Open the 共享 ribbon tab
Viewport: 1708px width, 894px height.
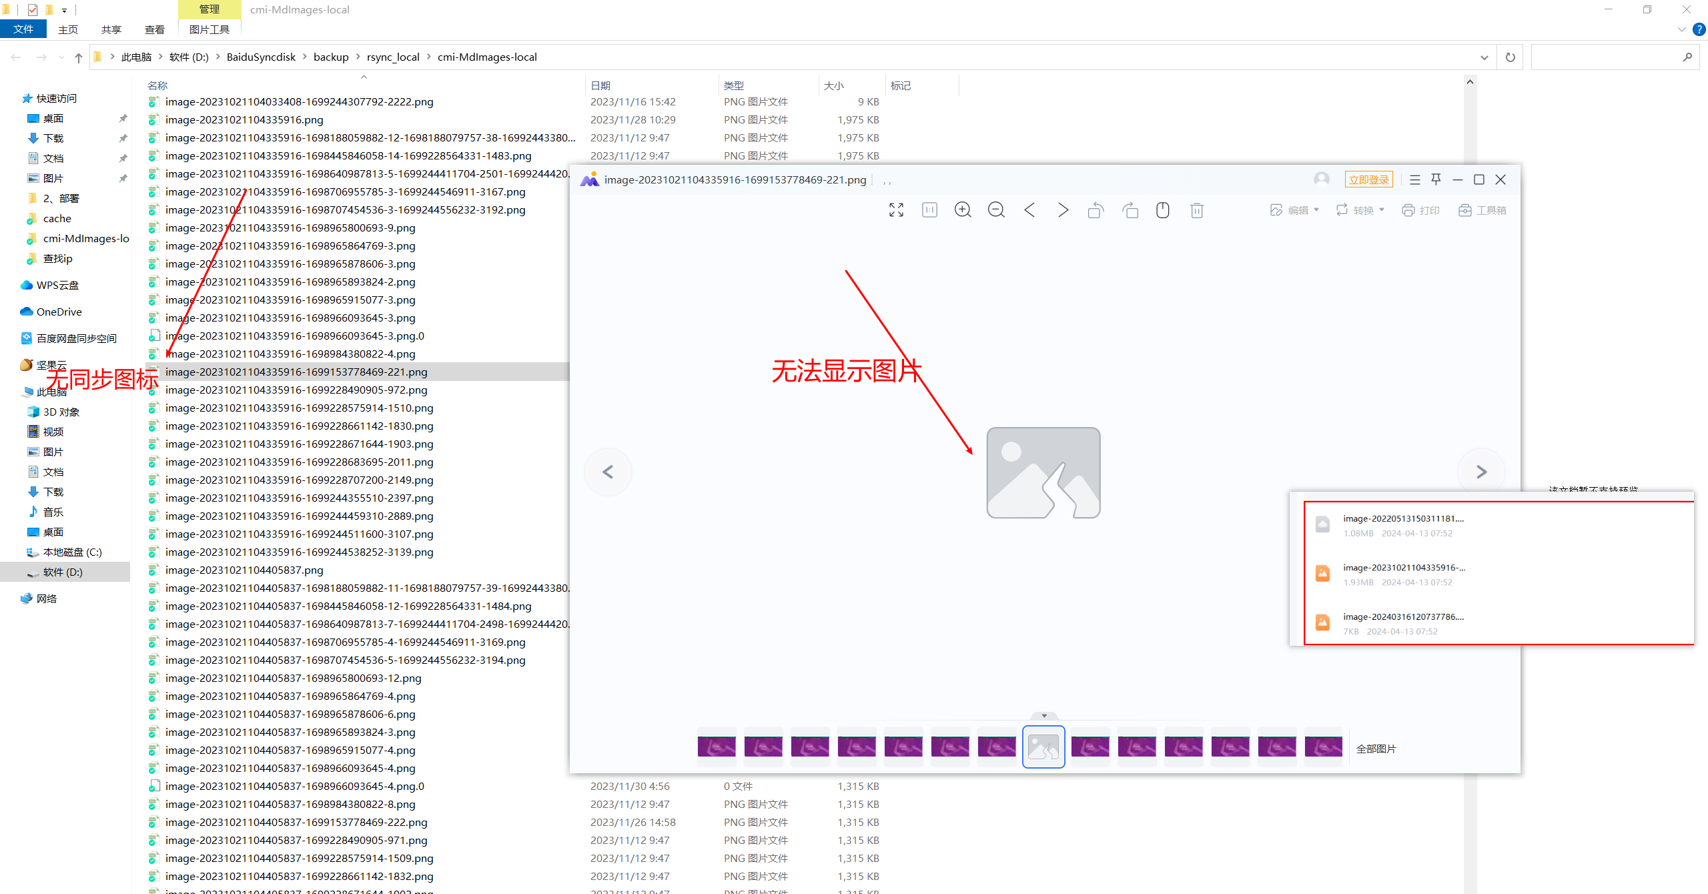point(111,29)
